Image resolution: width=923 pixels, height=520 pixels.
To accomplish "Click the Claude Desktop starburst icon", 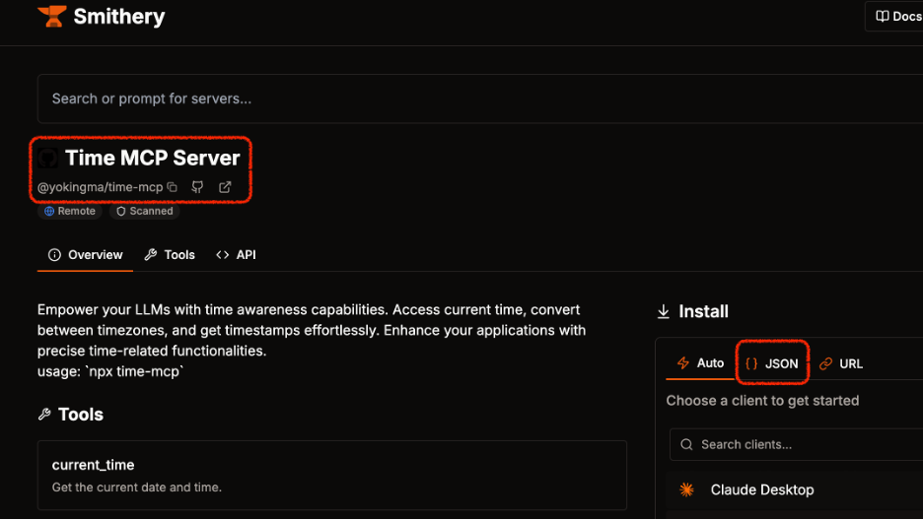I will [686, 490].
